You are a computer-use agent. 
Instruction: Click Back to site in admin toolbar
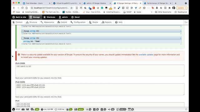pos(19,17)
